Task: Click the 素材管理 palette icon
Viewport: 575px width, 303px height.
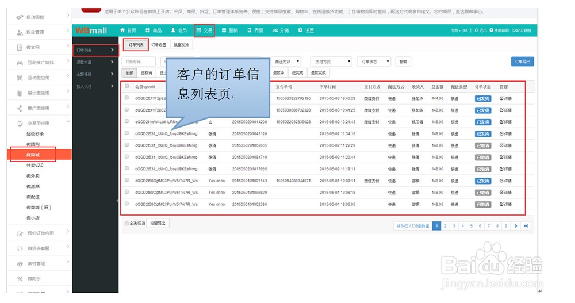Action: [x=20, y=264]
